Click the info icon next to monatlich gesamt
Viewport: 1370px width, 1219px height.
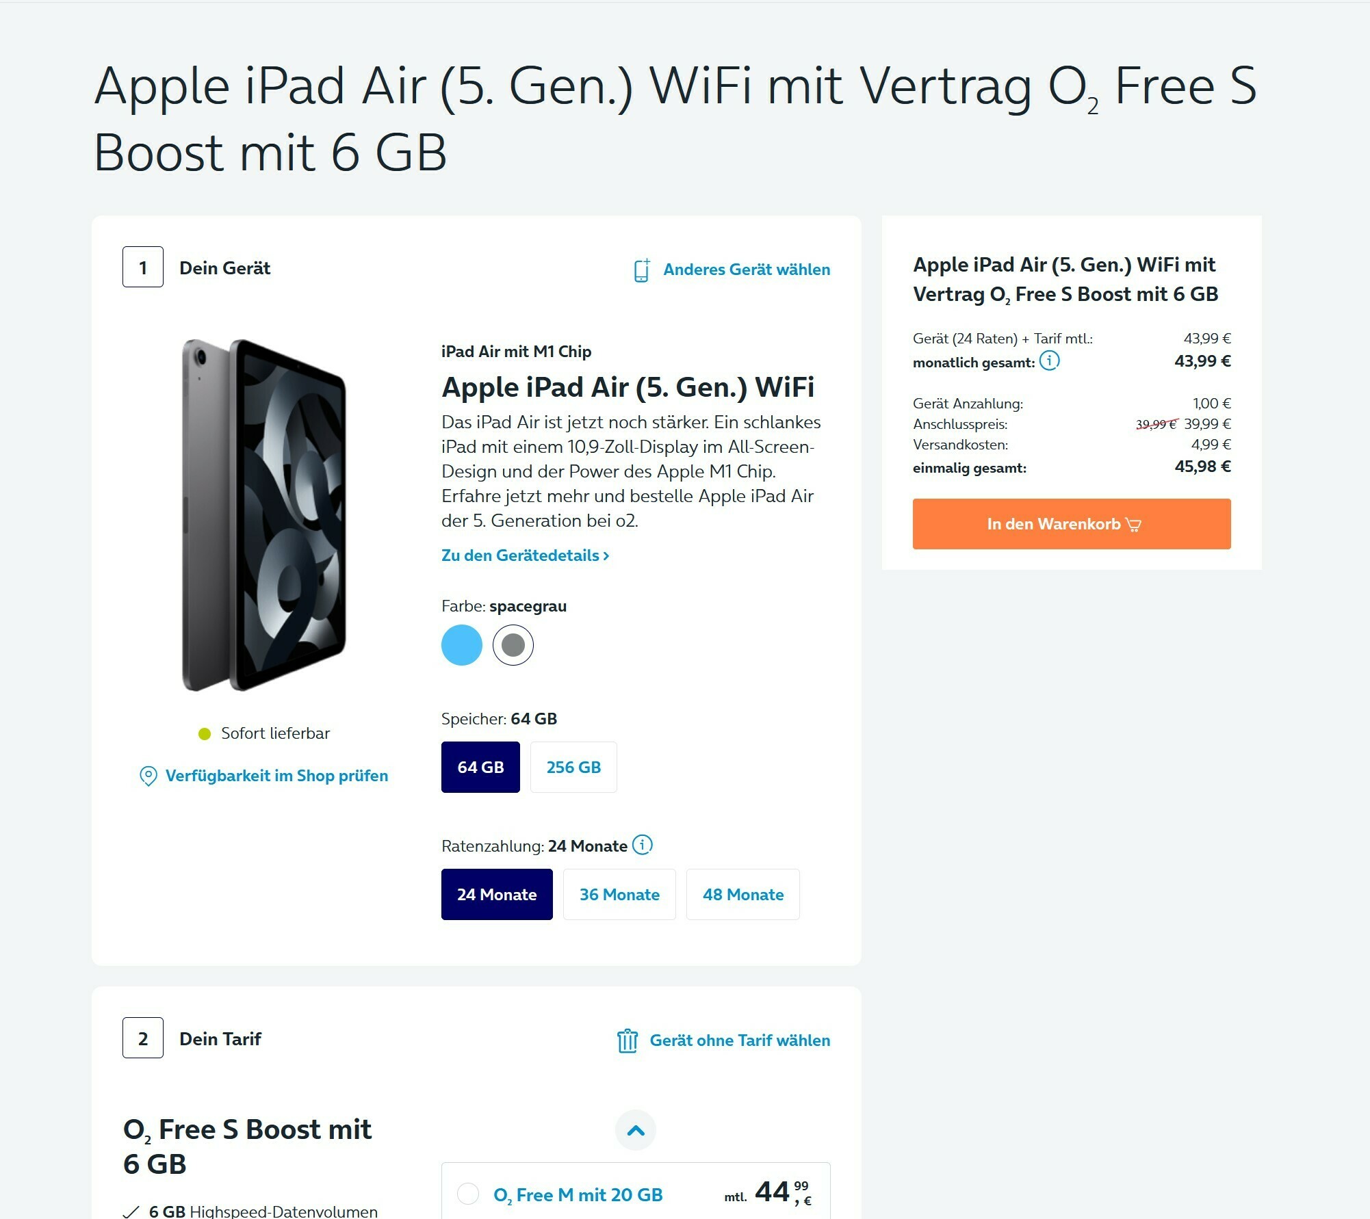coord(1049,361)
